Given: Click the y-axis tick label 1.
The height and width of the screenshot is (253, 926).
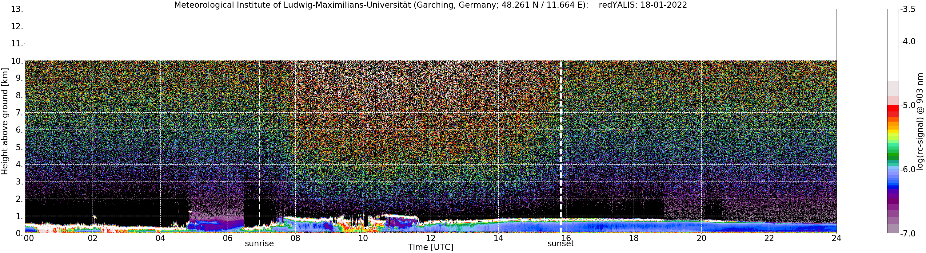Looking at the screenshot, I should (19, 216).
